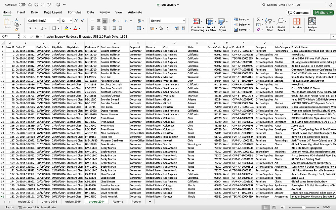Click the Home icon in the title bar
The height and width of the screenshot is (210, 336).
[x=30, y=4]
